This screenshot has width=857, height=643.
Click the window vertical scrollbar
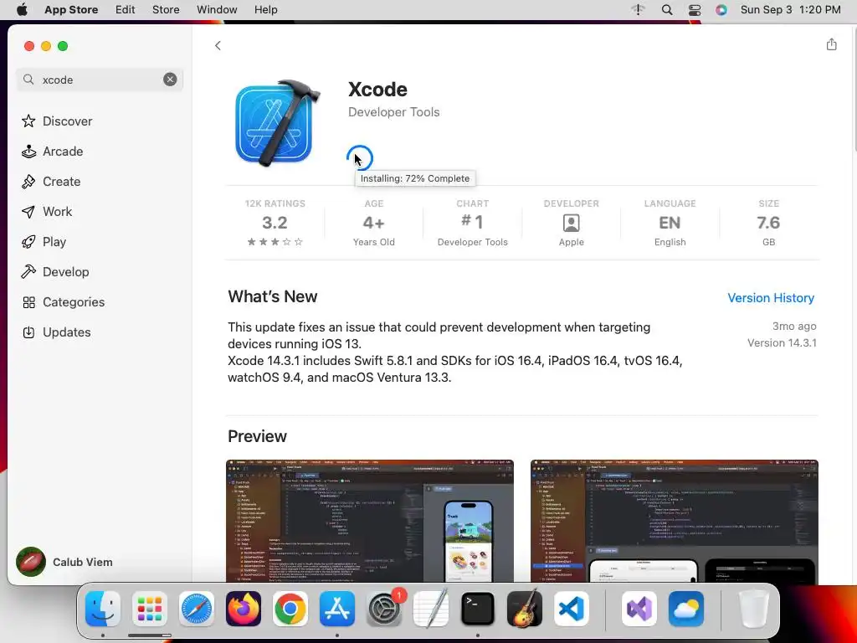tap(854, 90)
